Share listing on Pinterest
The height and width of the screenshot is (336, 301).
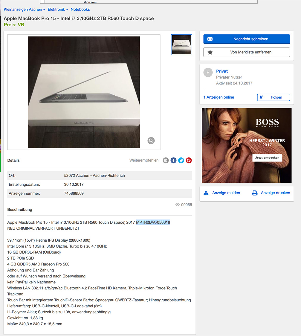[189, 160]
